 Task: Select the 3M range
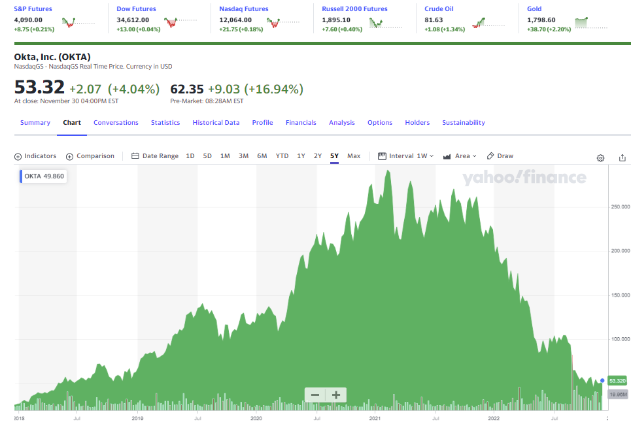coord(243,156)
